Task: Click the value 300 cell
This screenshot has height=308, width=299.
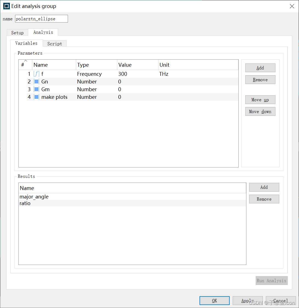Action: pyautogui.click(x=123, y=74)
